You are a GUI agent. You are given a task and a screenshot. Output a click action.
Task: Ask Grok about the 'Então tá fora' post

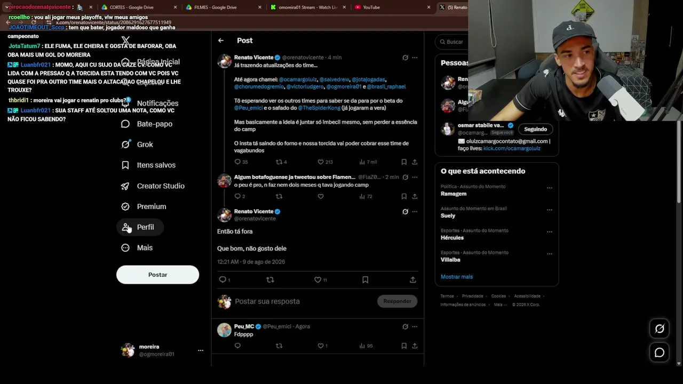click(405, 212)
